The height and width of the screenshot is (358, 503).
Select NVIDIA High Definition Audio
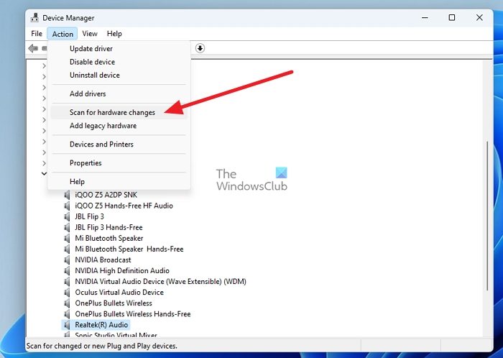click(122, 271)
